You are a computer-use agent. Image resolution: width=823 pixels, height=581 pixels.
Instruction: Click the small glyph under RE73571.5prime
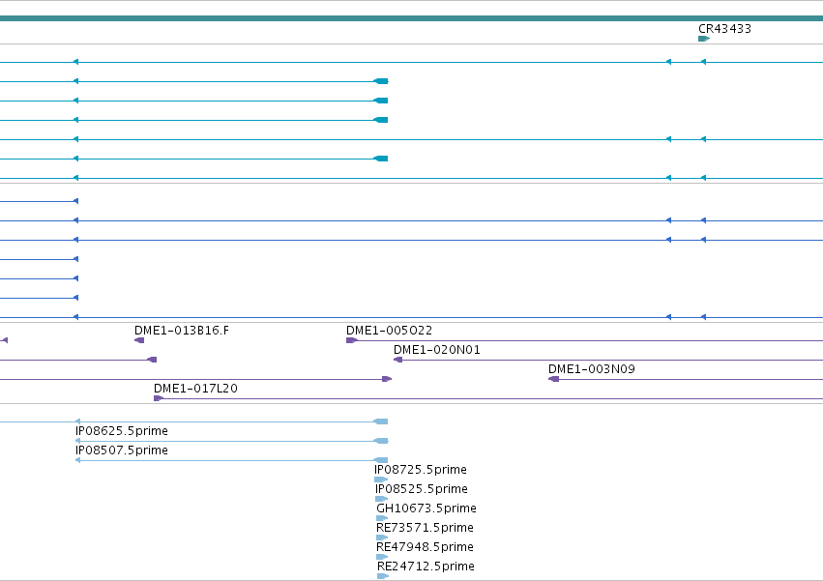[x=382, y=537]
